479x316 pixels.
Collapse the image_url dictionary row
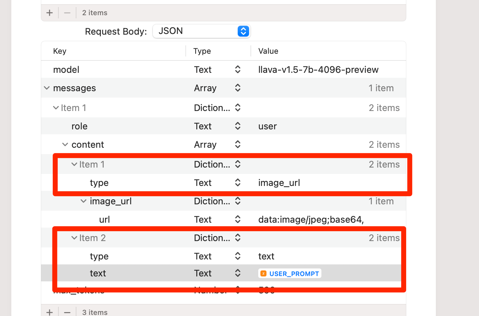(x=83, y=201)
